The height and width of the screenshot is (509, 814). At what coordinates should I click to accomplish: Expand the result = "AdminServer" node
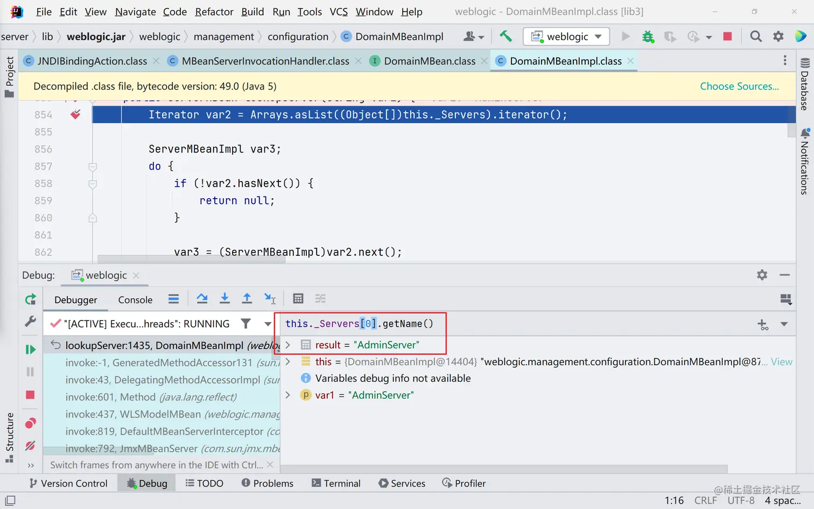point(287,345)
